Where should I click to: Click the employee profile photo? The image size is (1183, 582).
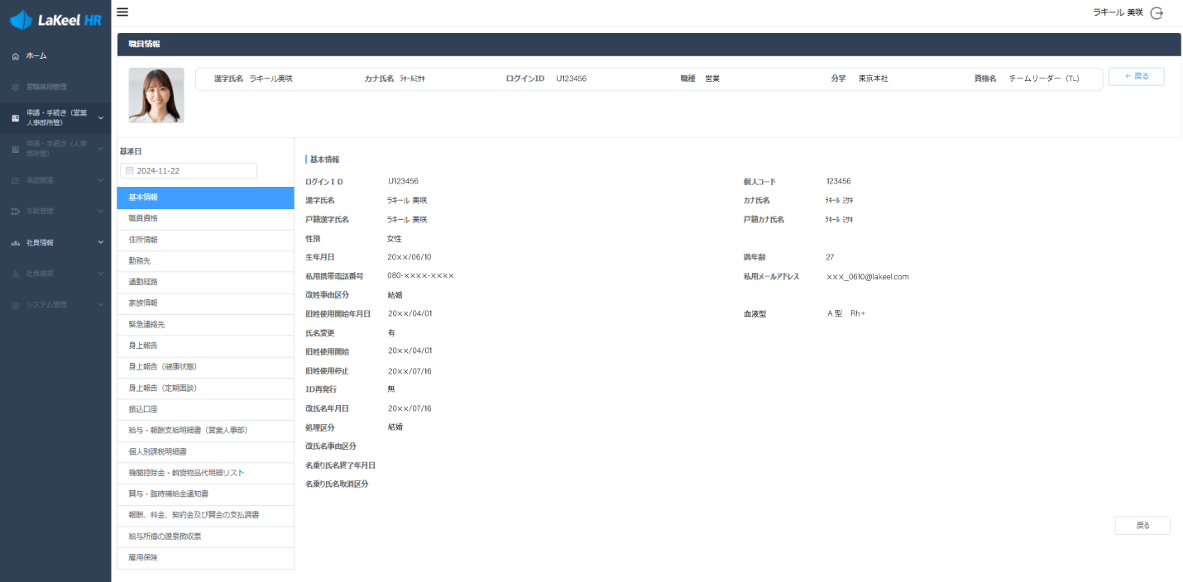[x=156, y=95]
